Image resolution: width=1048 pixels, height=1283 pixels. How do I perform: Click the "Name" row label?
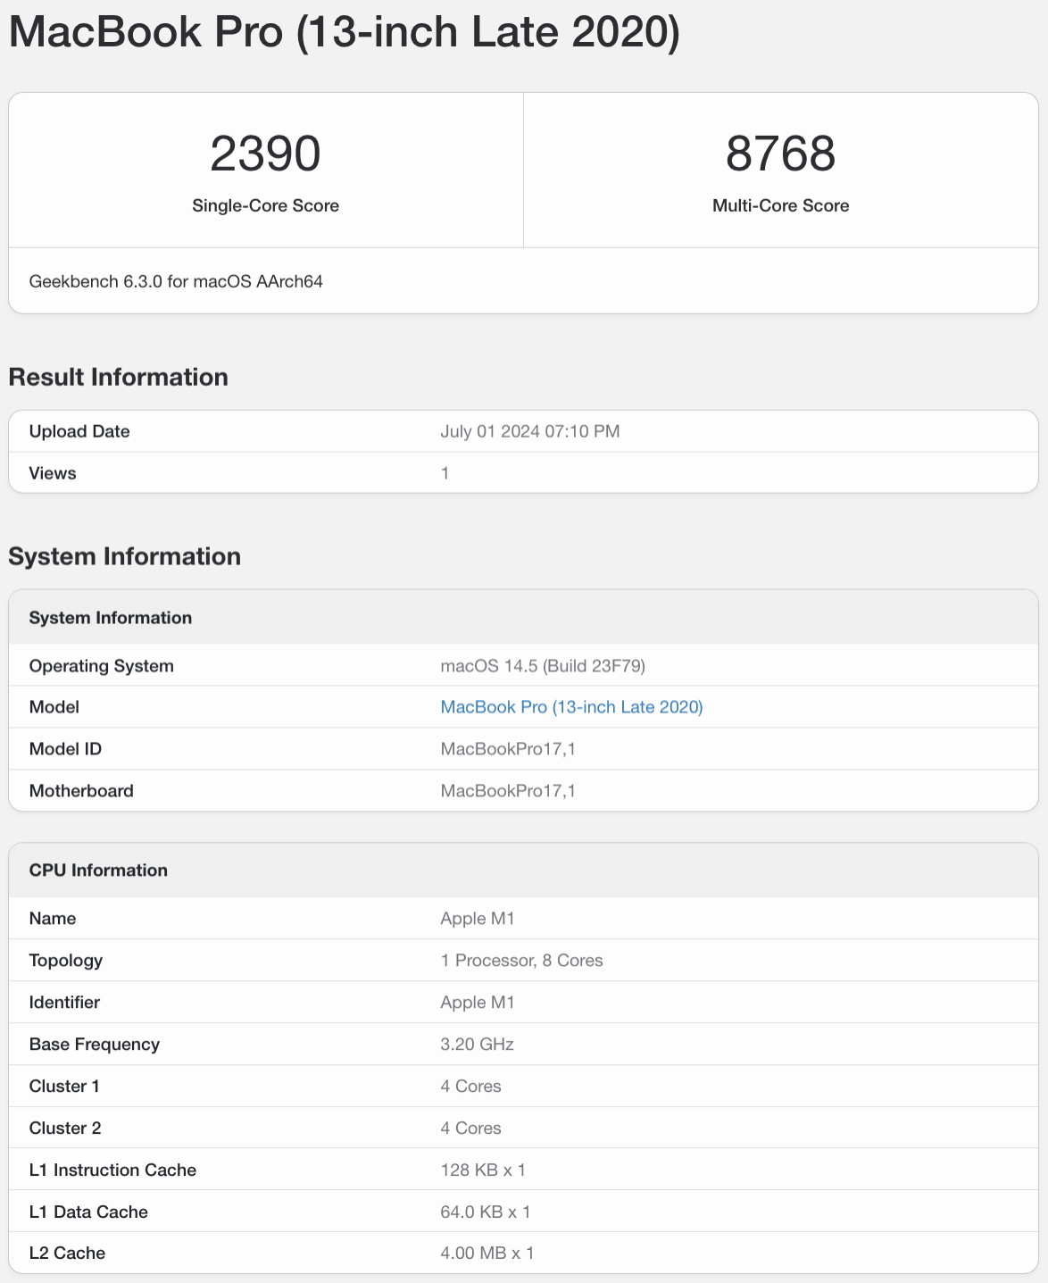pos(53,919)
